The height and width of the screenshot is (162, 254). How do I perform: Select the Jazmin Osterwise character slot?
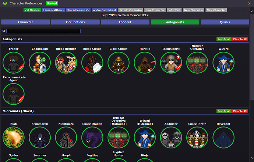131,10
